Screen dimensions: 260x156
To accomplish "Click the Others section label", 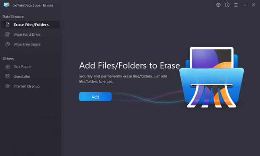I will coord(8,59).
